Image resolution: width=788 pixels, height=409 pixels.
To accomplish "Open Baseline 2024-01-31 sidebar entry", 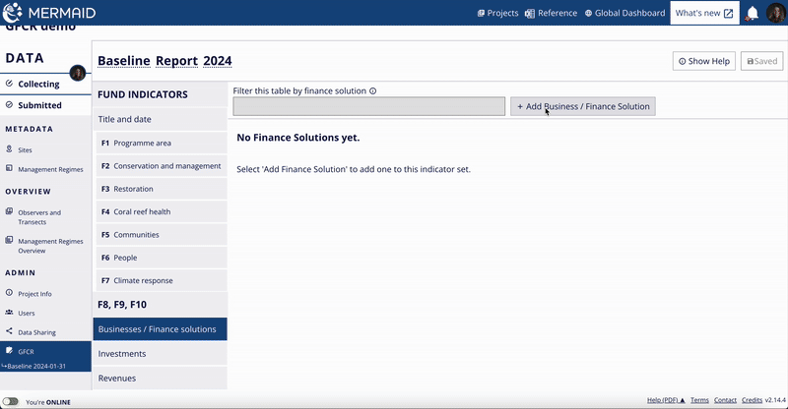I will pos(35,366).
